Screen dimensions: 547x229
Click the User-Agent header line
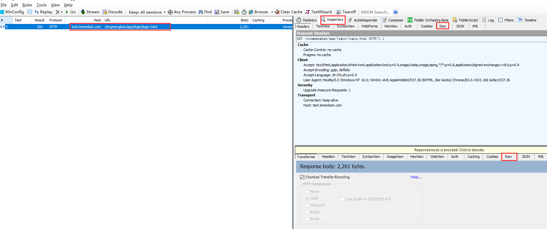click(x=407, y=80)
